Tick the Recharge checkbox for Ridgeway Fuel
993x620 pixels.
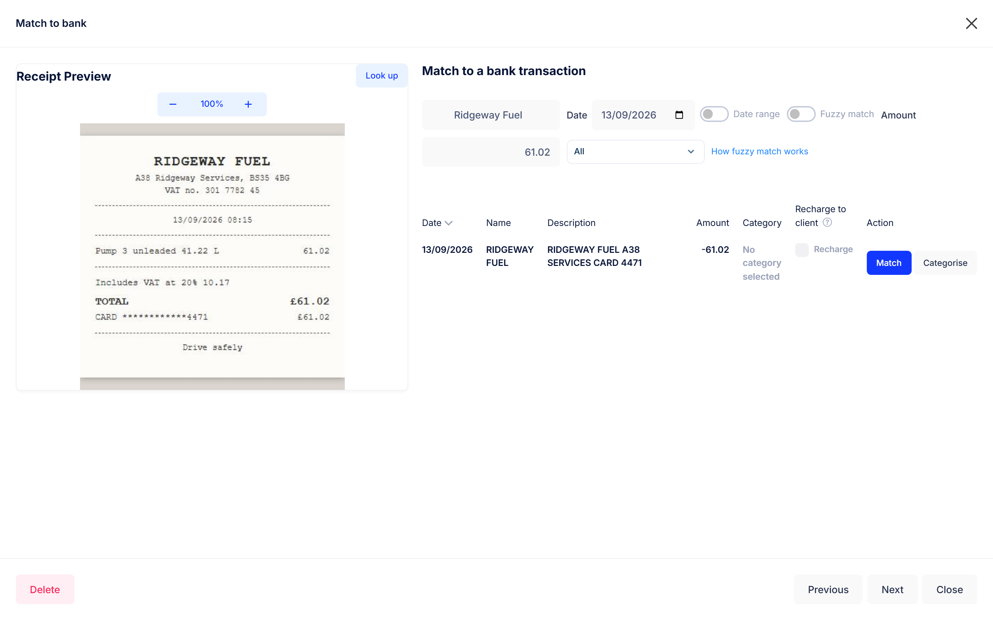[801, 250]
